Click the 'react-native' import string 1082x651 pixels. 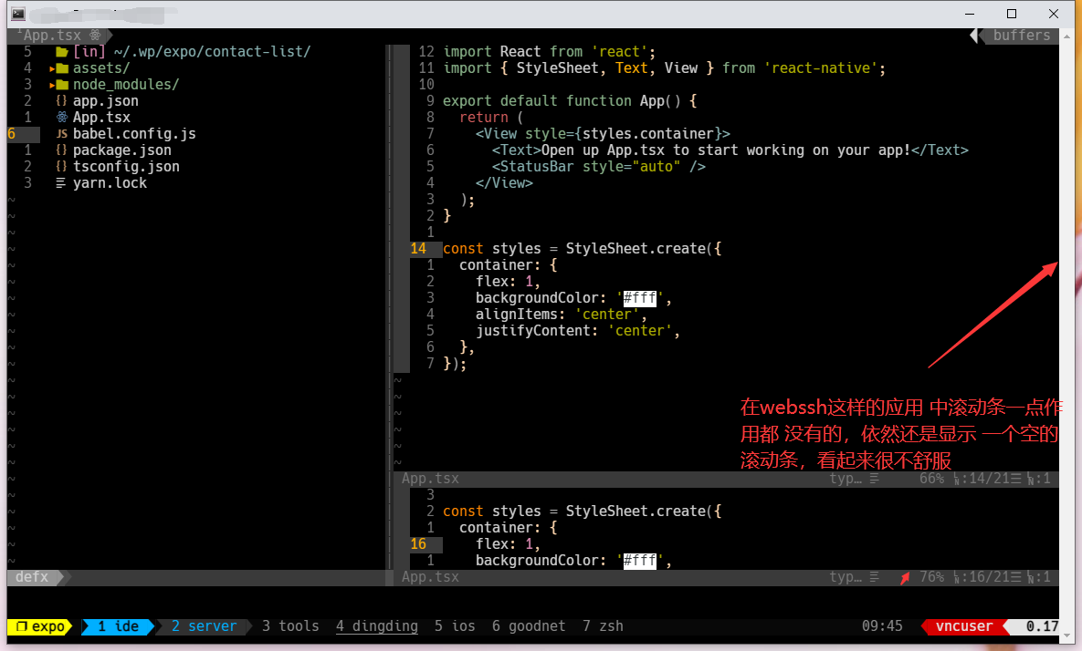[x=821, y=68]
